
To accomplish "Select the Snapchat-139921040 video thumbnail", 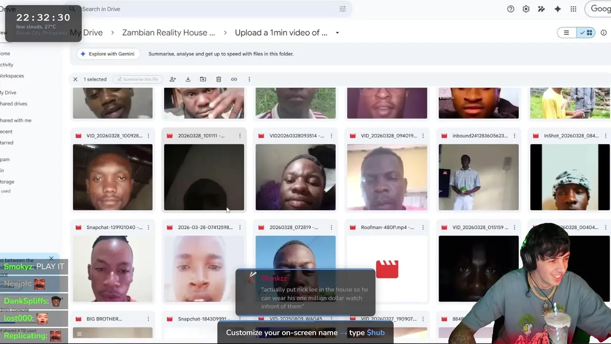I will click(113, 269).
